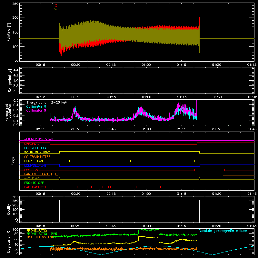Click the 'Absolute geomagnetic latitude' label
This screenshot has height=258, width=258.
pyautogui.click(x=223, y=231)
